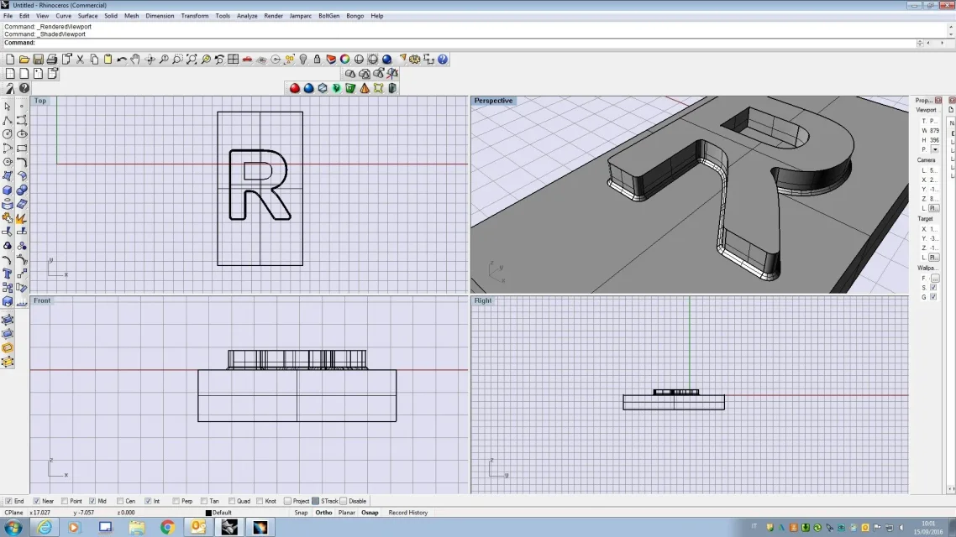Click the blue Render sphere icon
Viewport: 956px width, 537px height.
tap(386, 59)
